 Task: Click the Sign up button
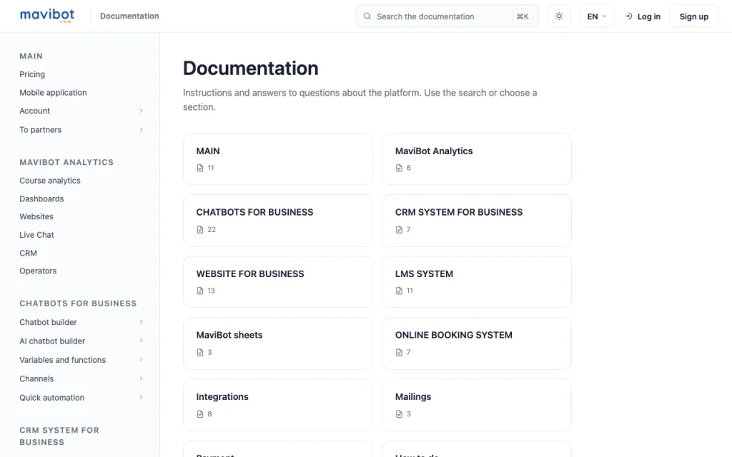point(693,16)
